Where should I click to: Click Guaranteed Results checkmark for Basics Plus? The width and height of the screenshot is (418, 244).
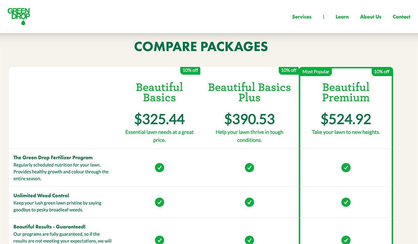tap(249, 240)
